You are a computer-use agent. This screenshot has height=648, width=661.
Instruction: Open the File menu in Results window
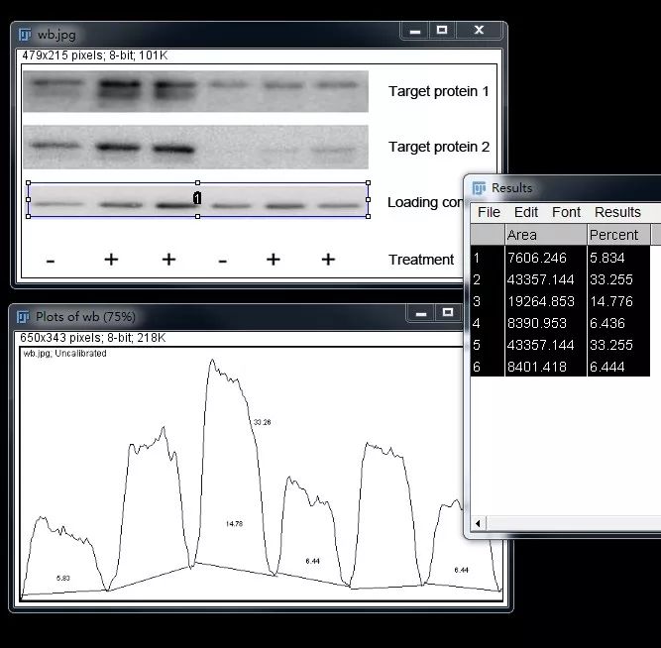489,212
